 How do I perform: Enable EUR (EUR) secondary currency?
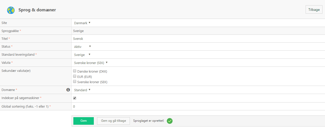pyautogui.click(x=75, y=76)
